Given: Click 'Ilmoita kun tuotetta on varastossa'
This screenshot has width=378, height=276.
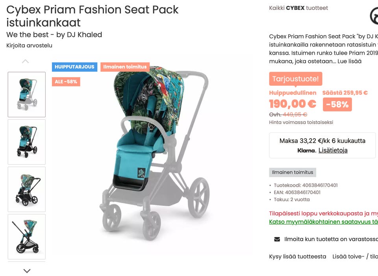Looking at the screenshot, I should point(331,239).
